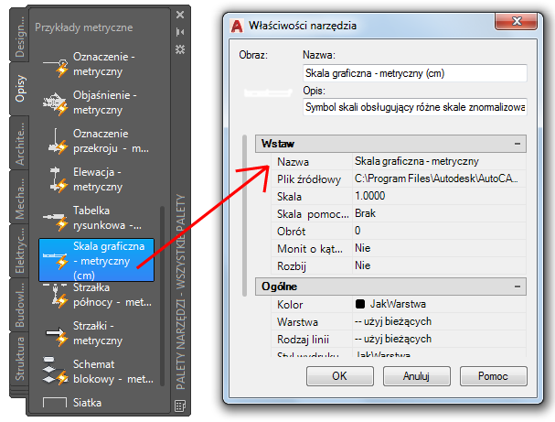The image size is (555, 422).
Task: Click the tool image preview under Obraz
Action: pos(268,92)
